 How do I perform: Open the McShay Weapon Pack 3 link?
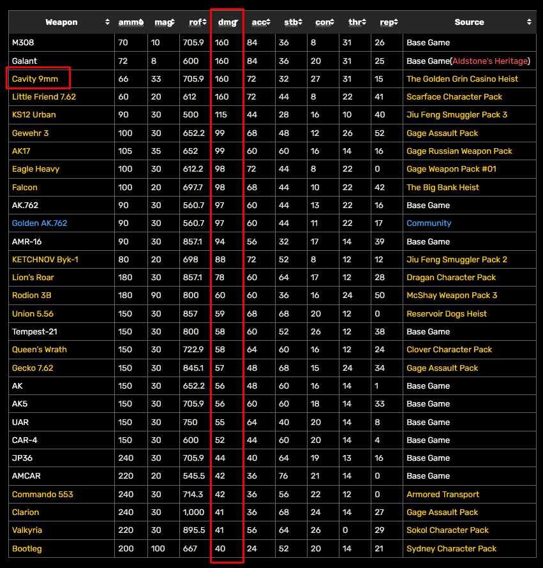pos(452,295)
